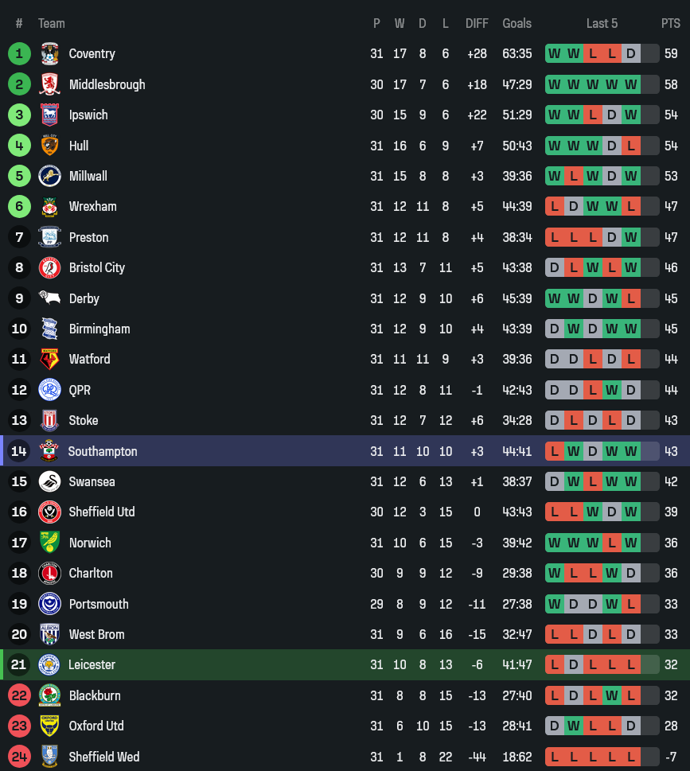Screen dimensions: 690x771
Task: Click the Blackburn rose badge
Action: click(x=49, y=695)
